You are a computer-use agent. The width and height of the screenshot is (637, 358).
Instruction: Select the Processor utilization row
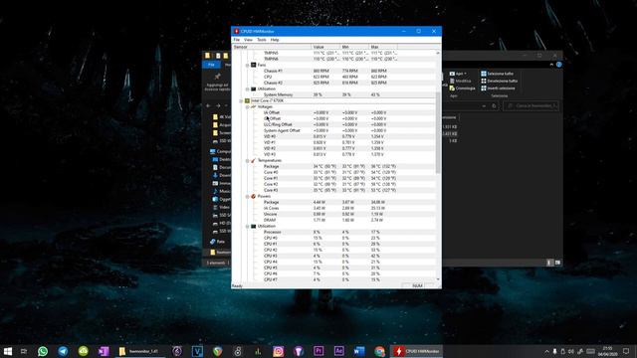333,232
